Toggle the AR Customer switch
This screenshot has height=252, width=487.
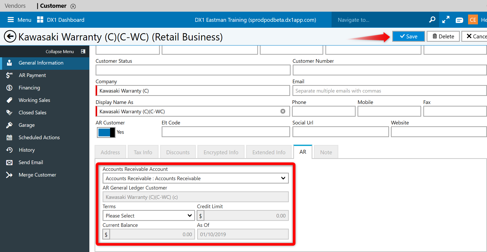106,132
